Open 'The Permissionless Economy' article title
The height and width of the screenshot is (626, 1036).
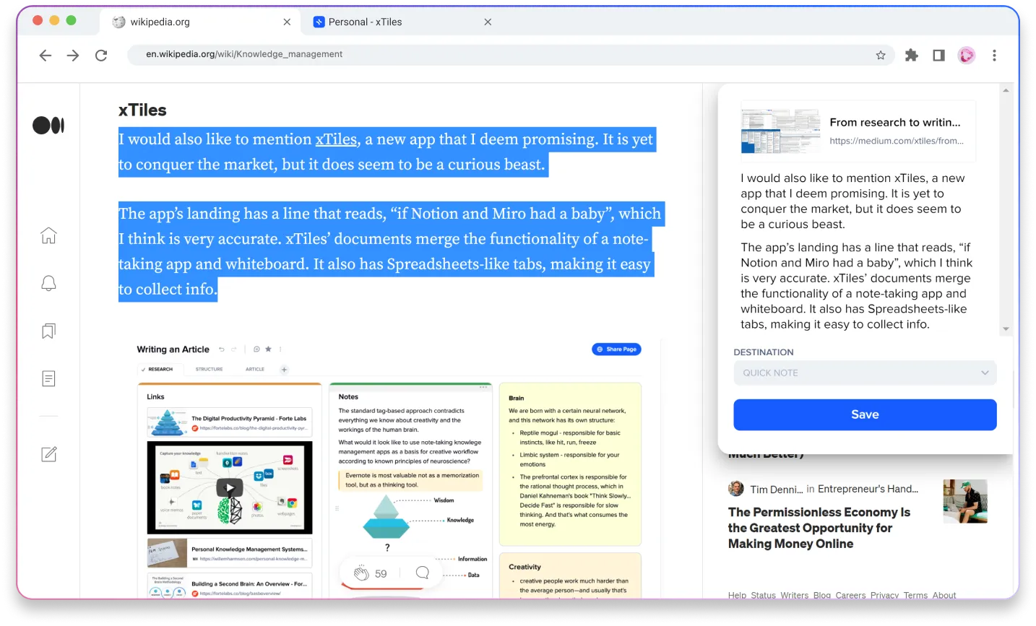819,528
